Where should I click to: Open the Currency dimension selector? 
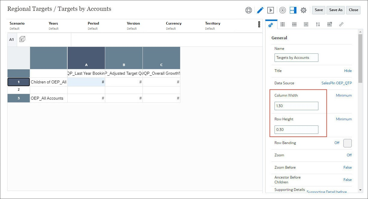point(174,26)
